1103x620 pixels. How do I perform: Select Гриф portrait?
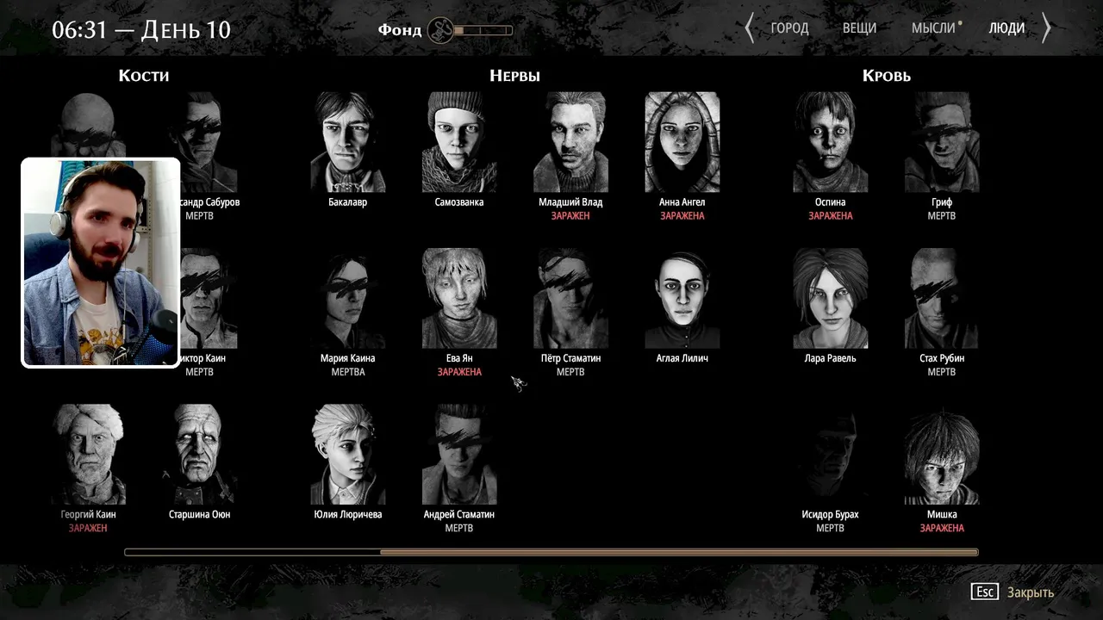pos(942,142)
